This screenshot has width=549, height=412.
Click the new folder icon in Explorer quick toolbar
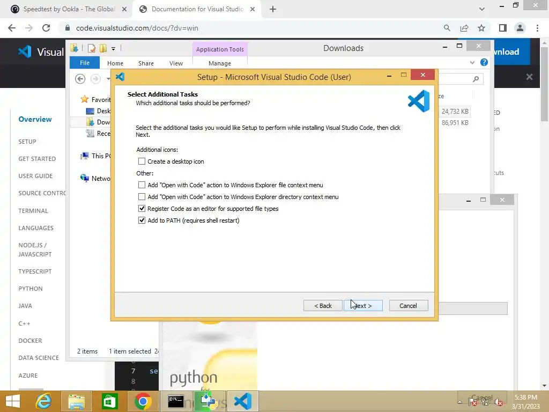(103, 48)
